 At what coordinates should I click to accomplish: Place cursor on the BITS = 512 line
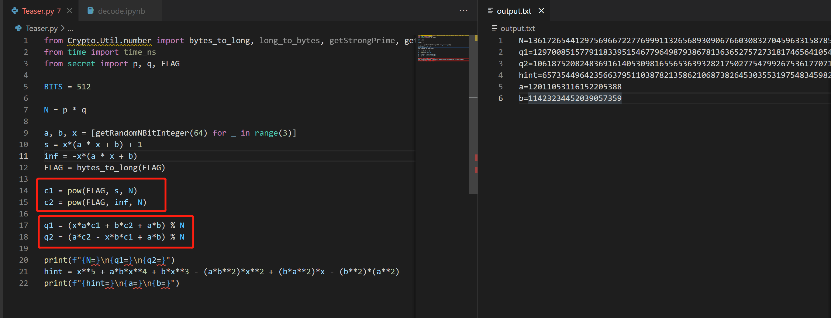(67, 87)
